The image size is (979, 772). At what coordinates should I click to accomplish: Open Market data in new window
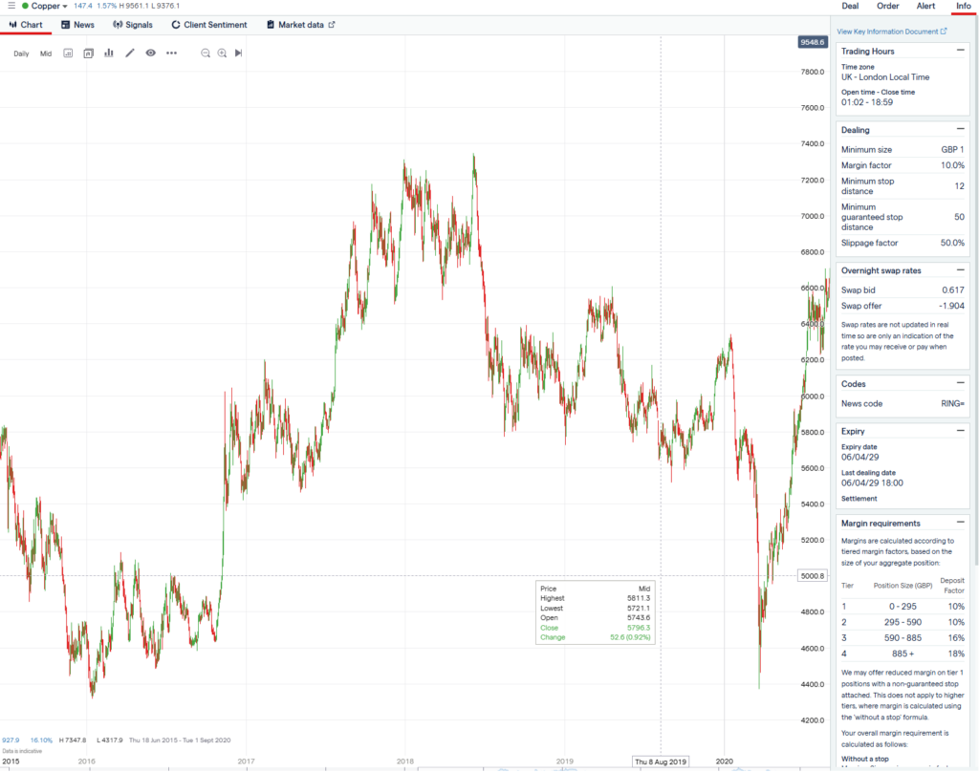[301, 25]
